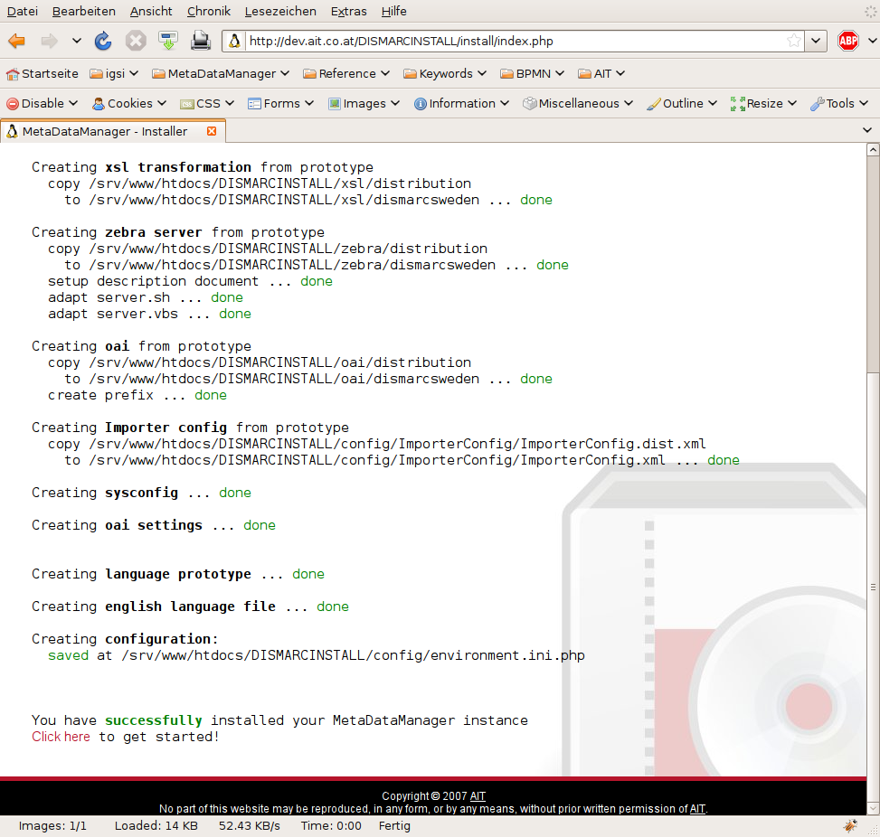
Task: Click the grey Forward arrow button
Action: tap(50, 41)
